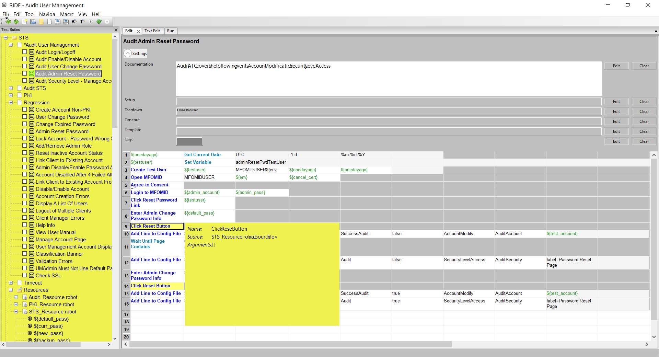Clear the Documentation field
This screenshot has height=357, width=659.
[x=644, y=66]
